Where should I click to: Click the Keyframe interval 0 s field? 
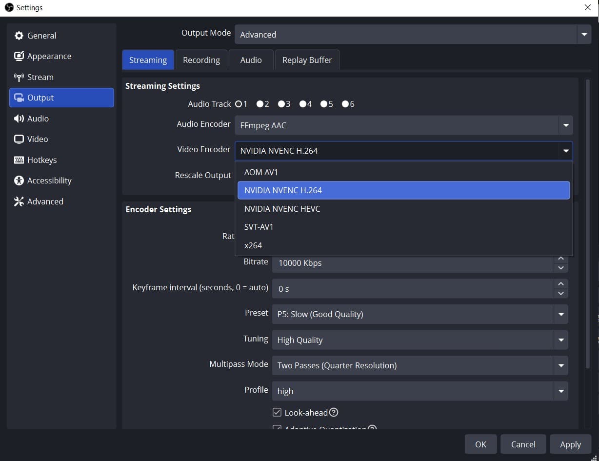(413, 288)
